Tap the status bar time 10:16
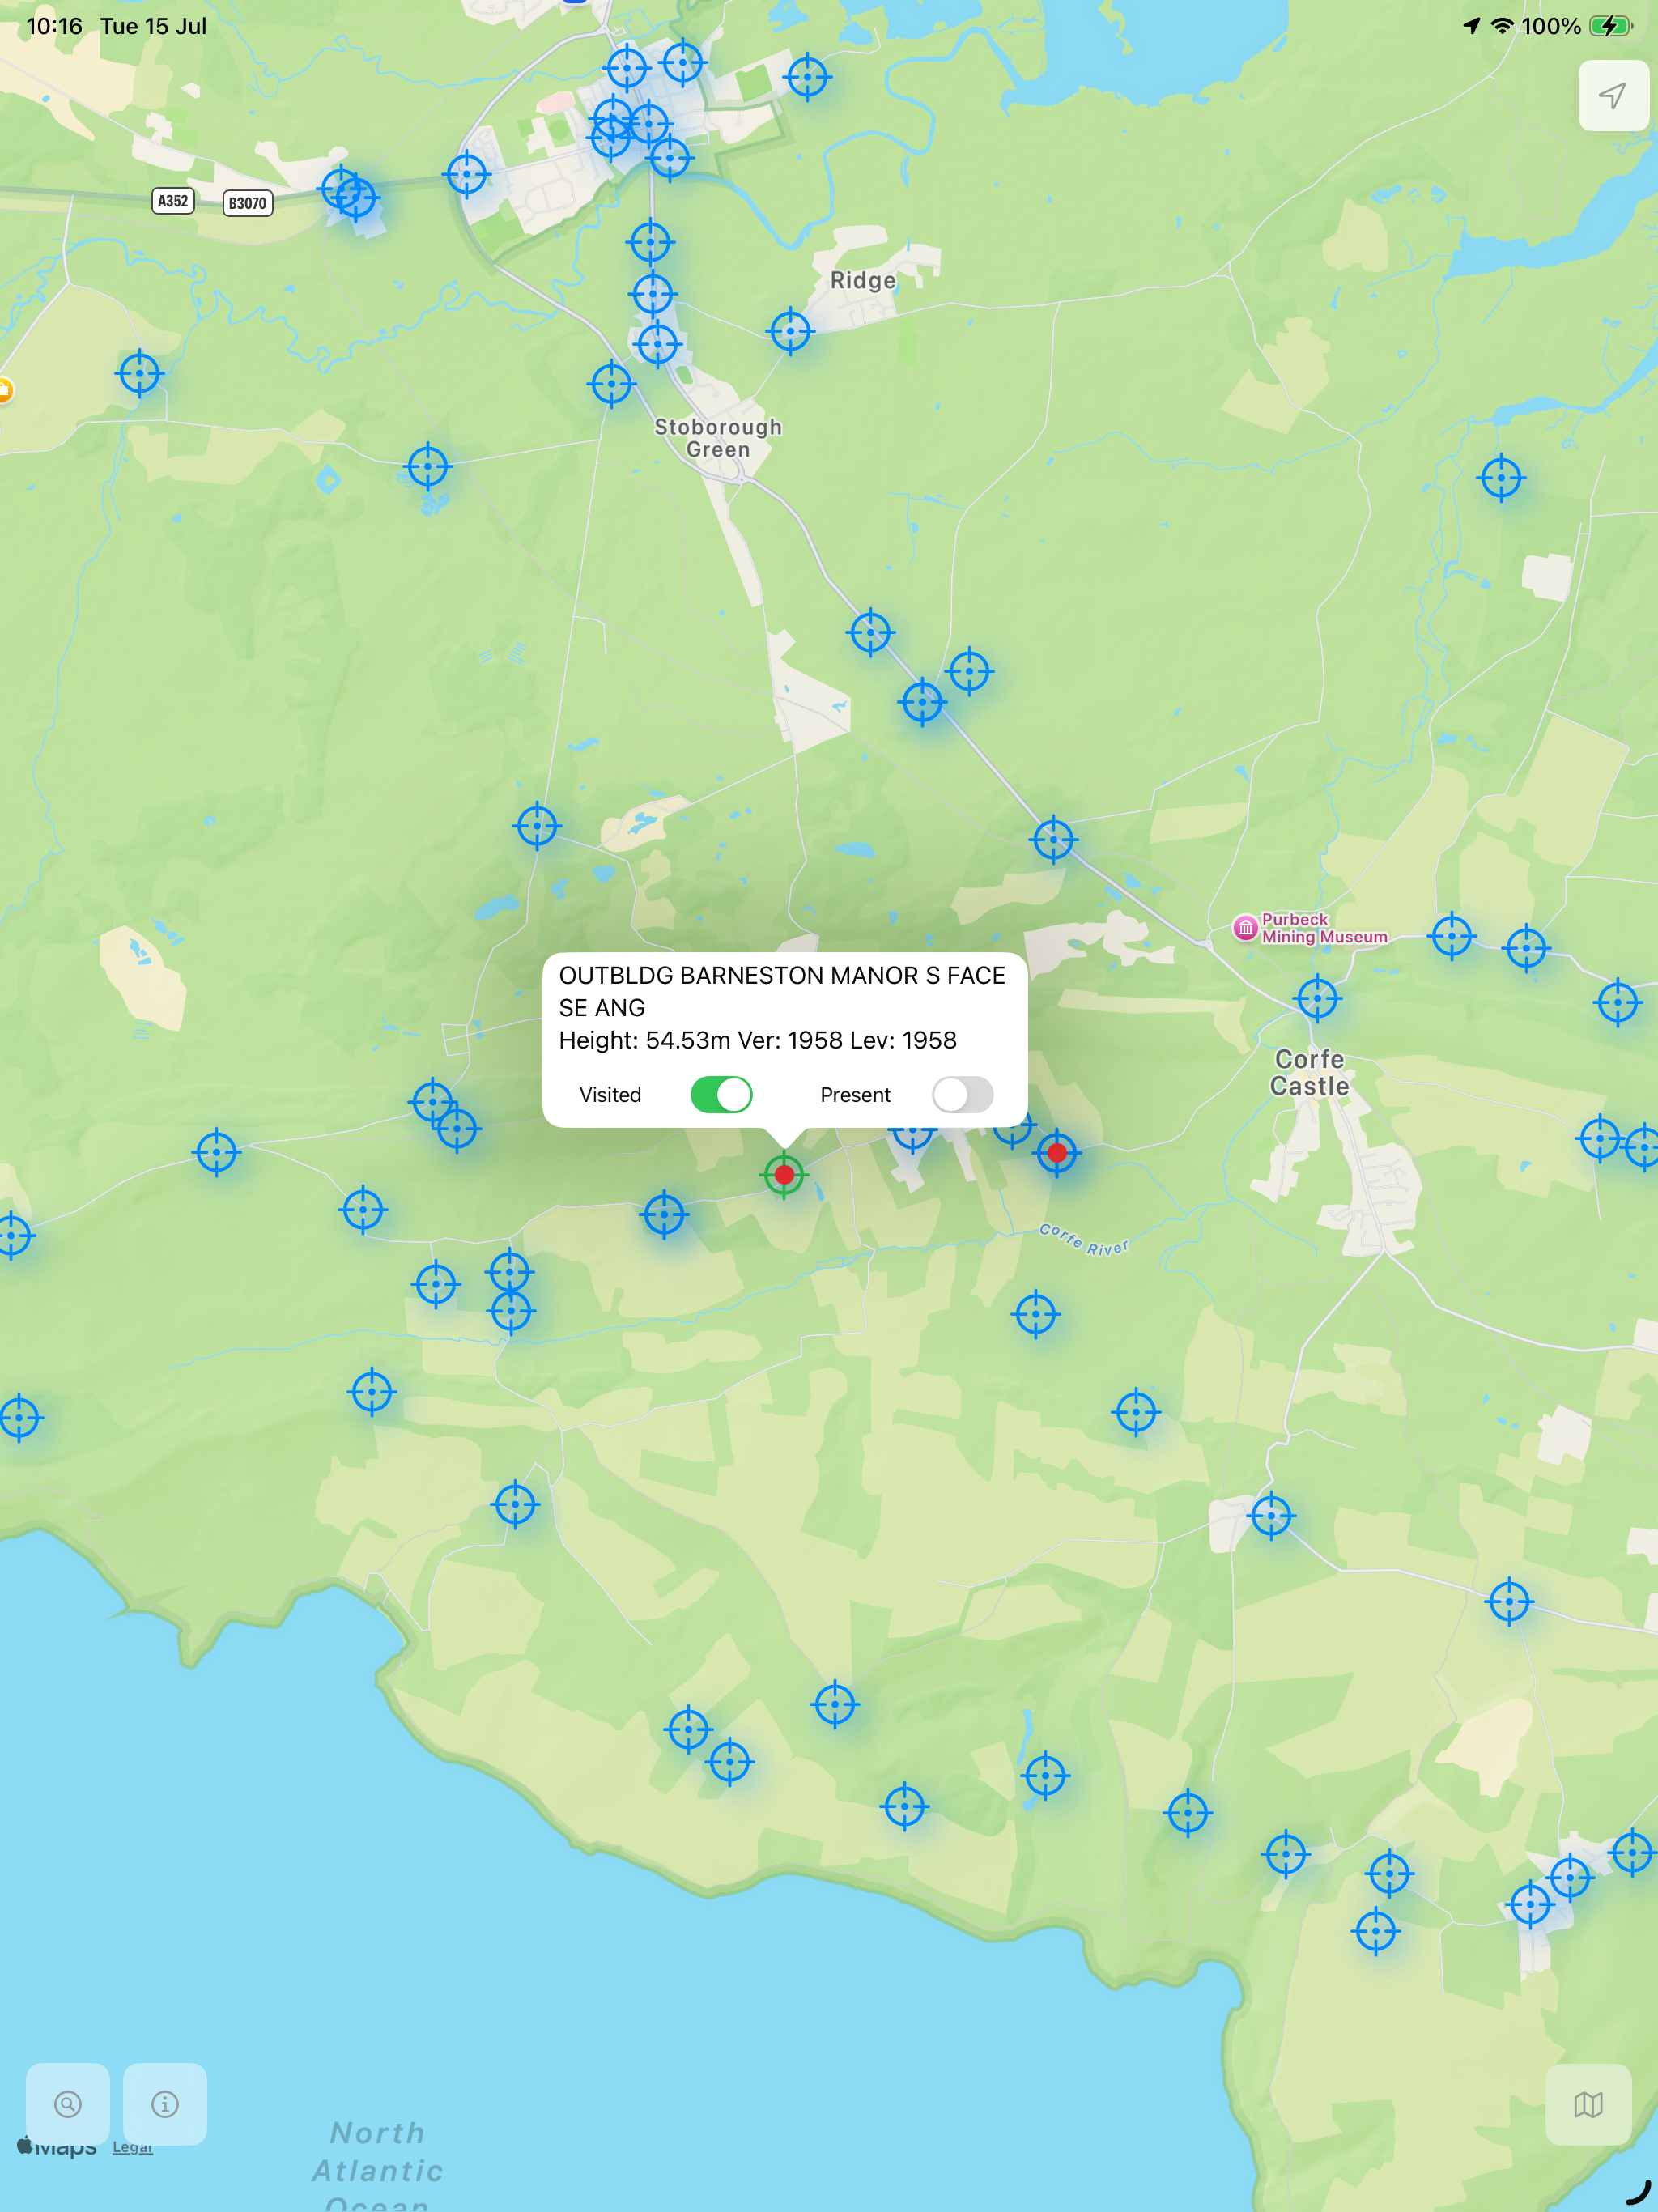 pos(54,26)
